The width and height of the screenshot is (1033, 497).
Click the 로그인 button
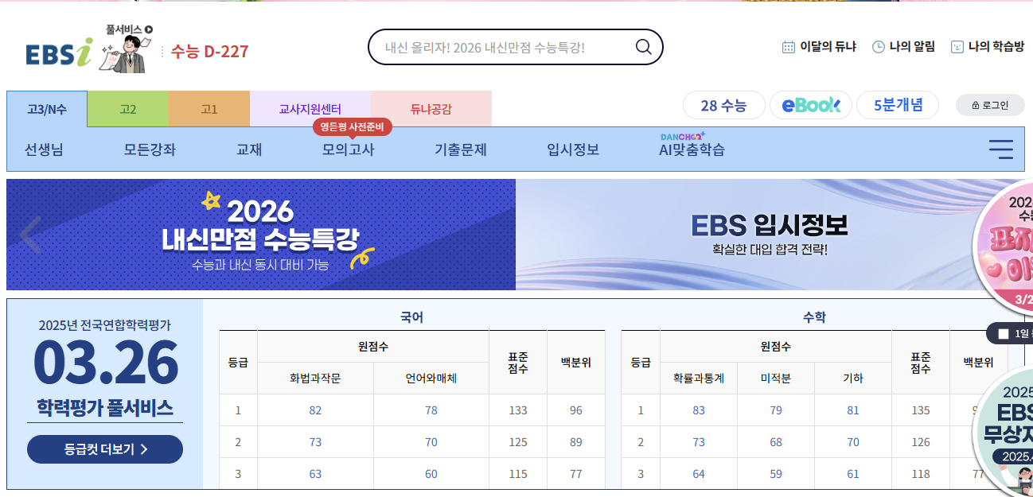[x=990, y=105]
